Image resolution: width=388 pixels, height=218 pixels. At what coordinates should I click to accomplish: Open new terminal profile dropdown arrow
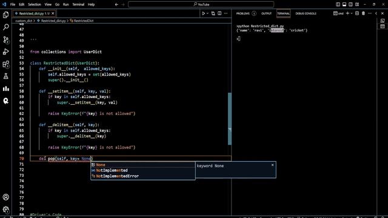point(352,13)
